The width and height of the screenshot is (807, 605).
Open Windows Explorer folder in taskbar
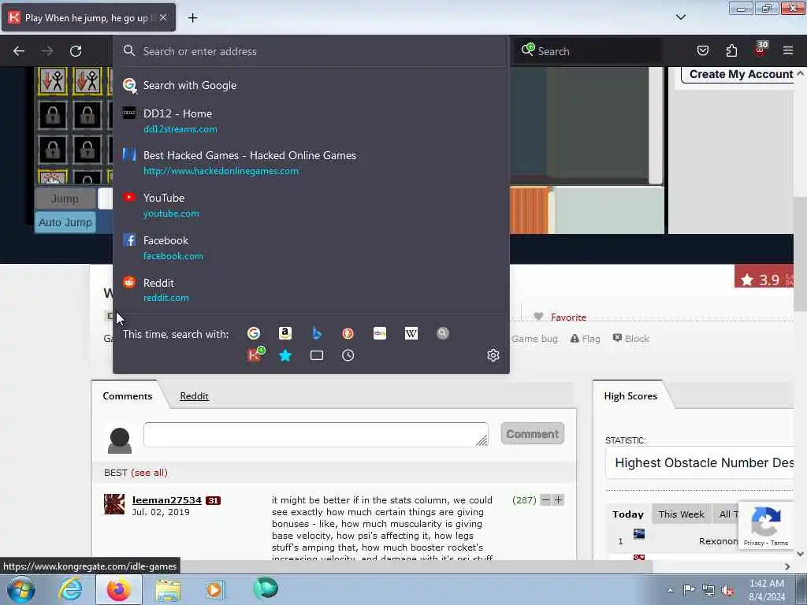168,589
